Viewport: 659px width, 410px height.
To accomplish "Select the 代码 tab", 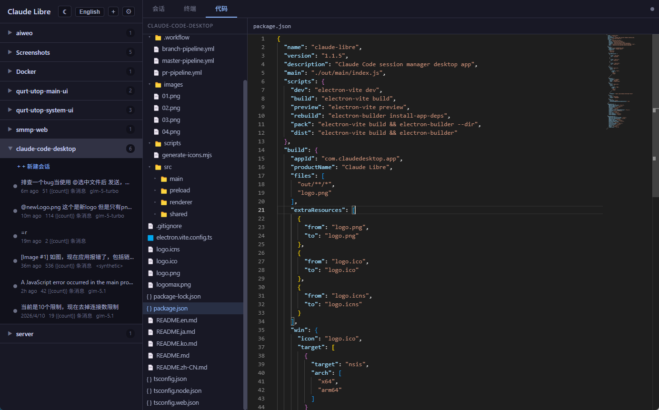I will (x=221, y=9).
